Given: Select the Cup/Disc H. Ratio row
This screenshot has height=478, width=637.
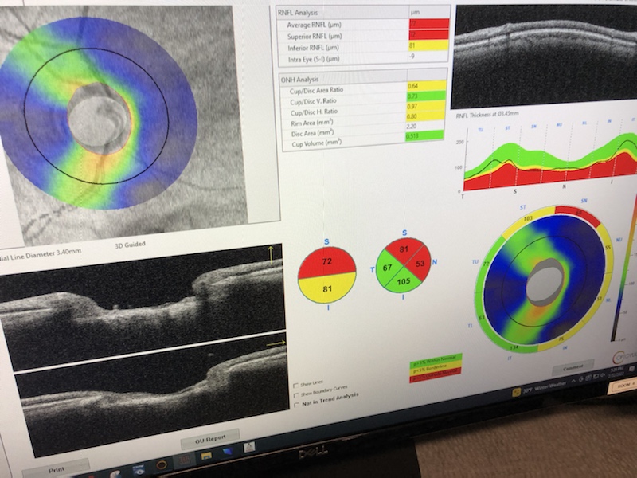Looking at the screenshot, I should (364, 110).
